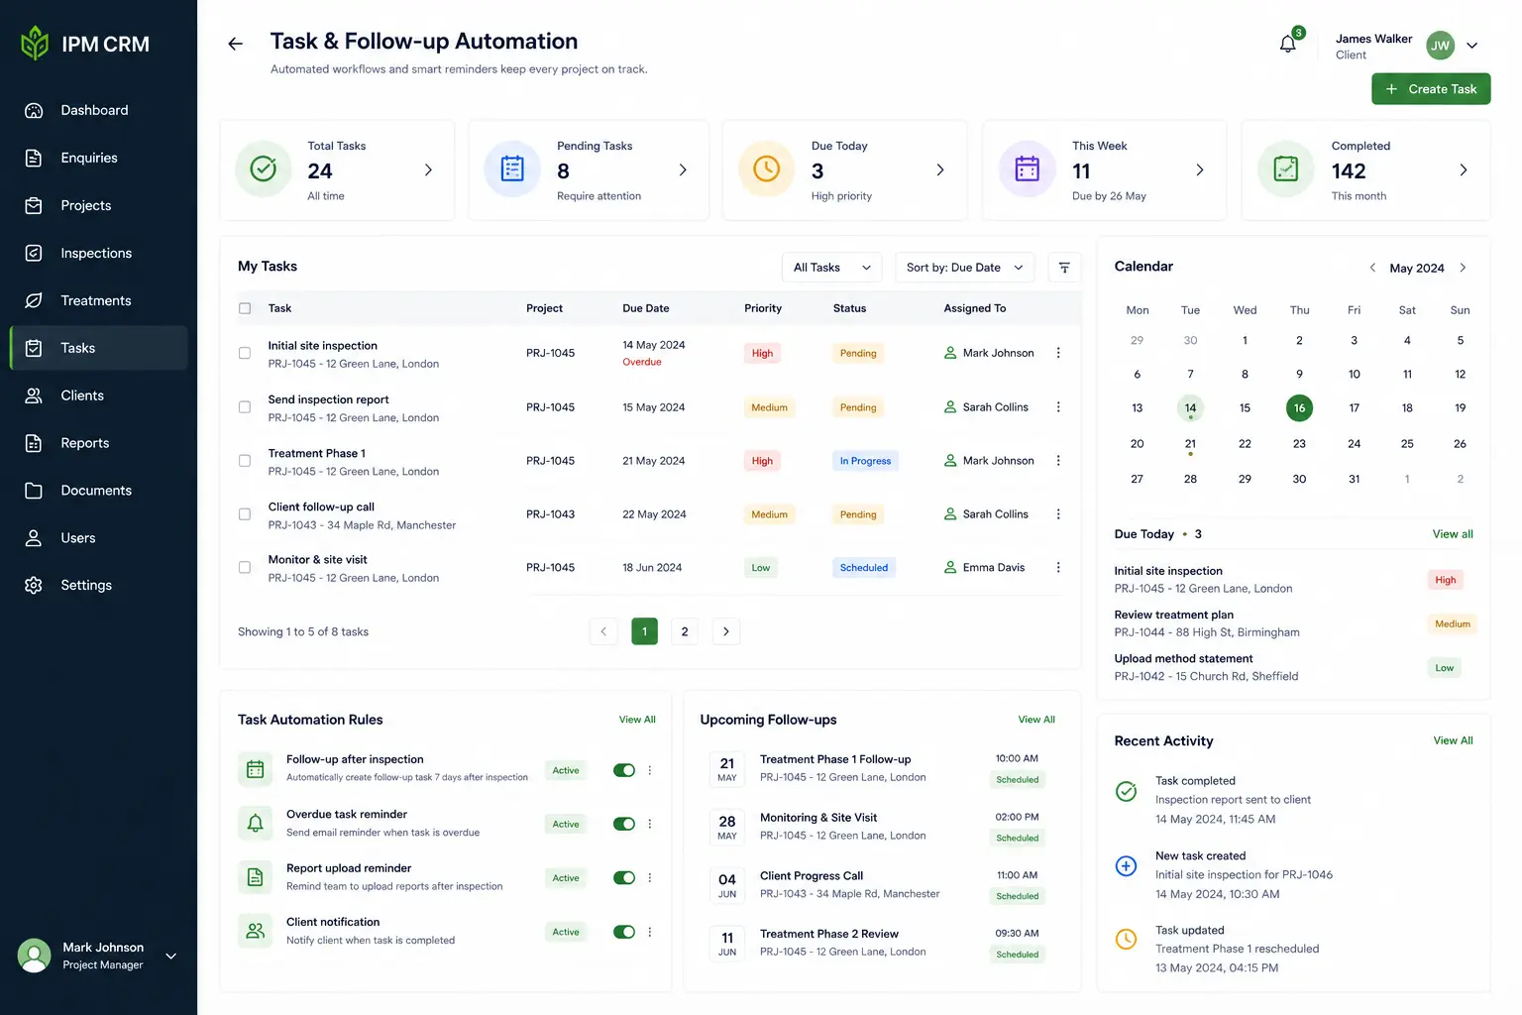Click the Total Tasks checkmark icon
This screenshot has width=1522, height=1015.
(264, 169)
